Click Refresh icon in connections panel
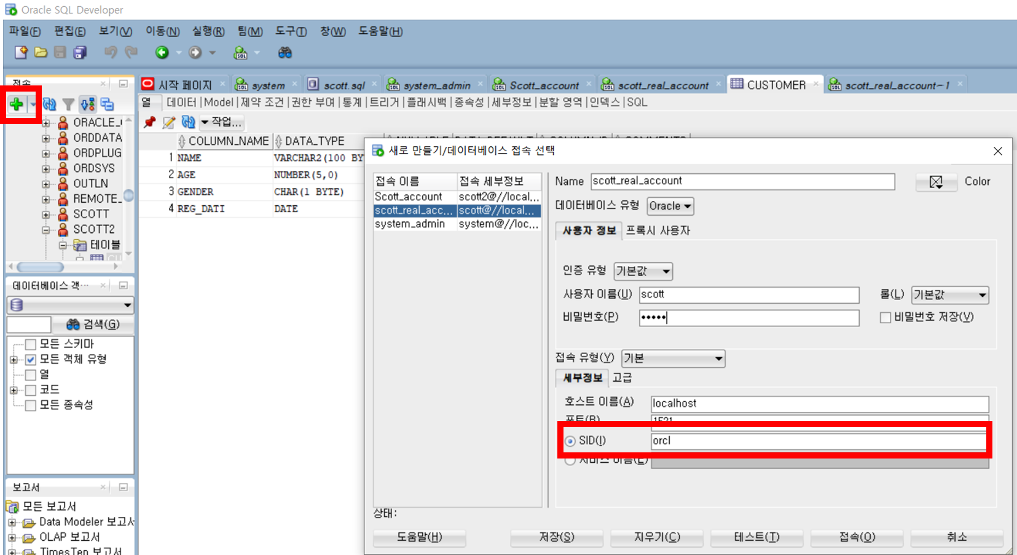Screen dimensions: 1017x555 [x=50, y=104]
